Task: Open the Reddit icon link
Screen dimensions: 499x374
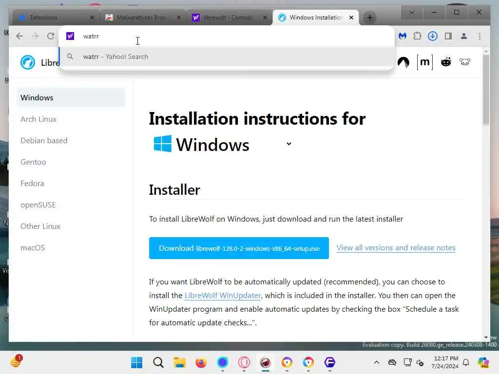Action: [446, 62]
